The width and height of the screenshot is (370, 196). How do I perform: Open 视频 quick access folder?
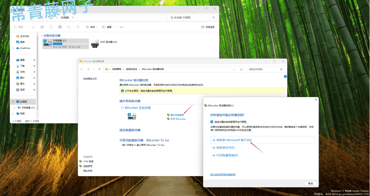[21, 90]
